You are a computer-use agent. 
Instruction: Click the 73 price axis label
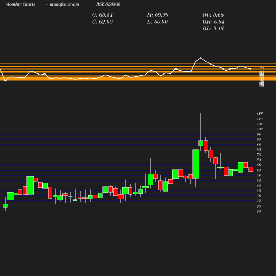(x=259, y=160)
